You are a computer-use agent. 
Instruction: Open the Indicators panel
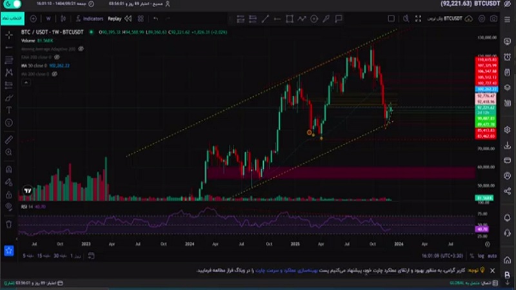tap(89, 19)
